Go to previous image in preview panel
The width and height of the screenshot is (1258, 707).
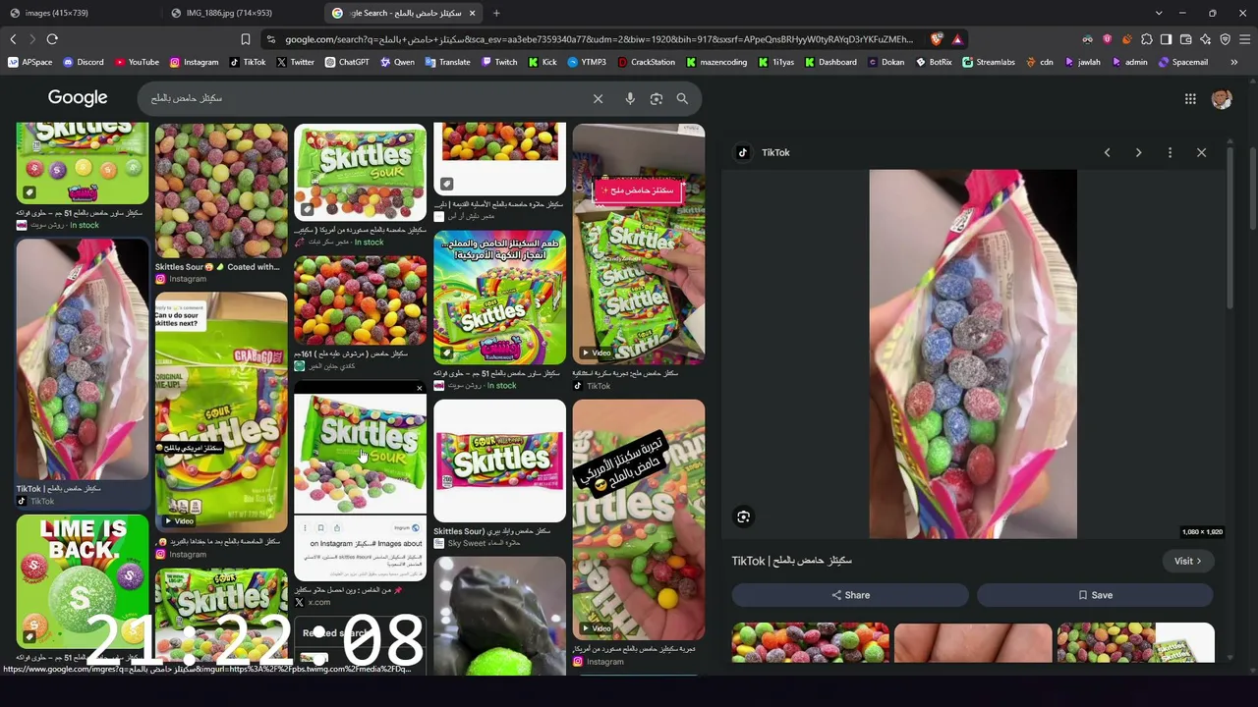click(1107, 152)
